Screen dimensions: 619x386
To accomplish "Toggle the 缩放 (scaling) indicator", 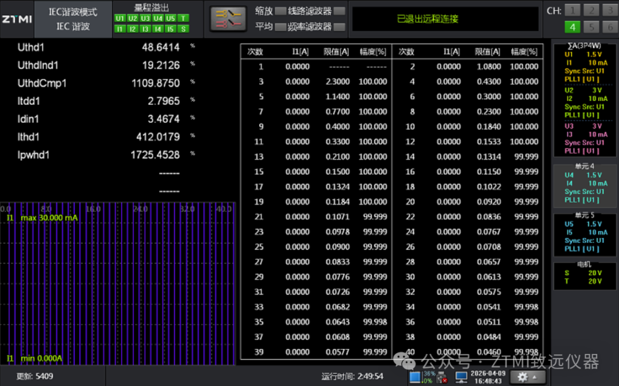I will pyautogui.click(x=280, y=11).
